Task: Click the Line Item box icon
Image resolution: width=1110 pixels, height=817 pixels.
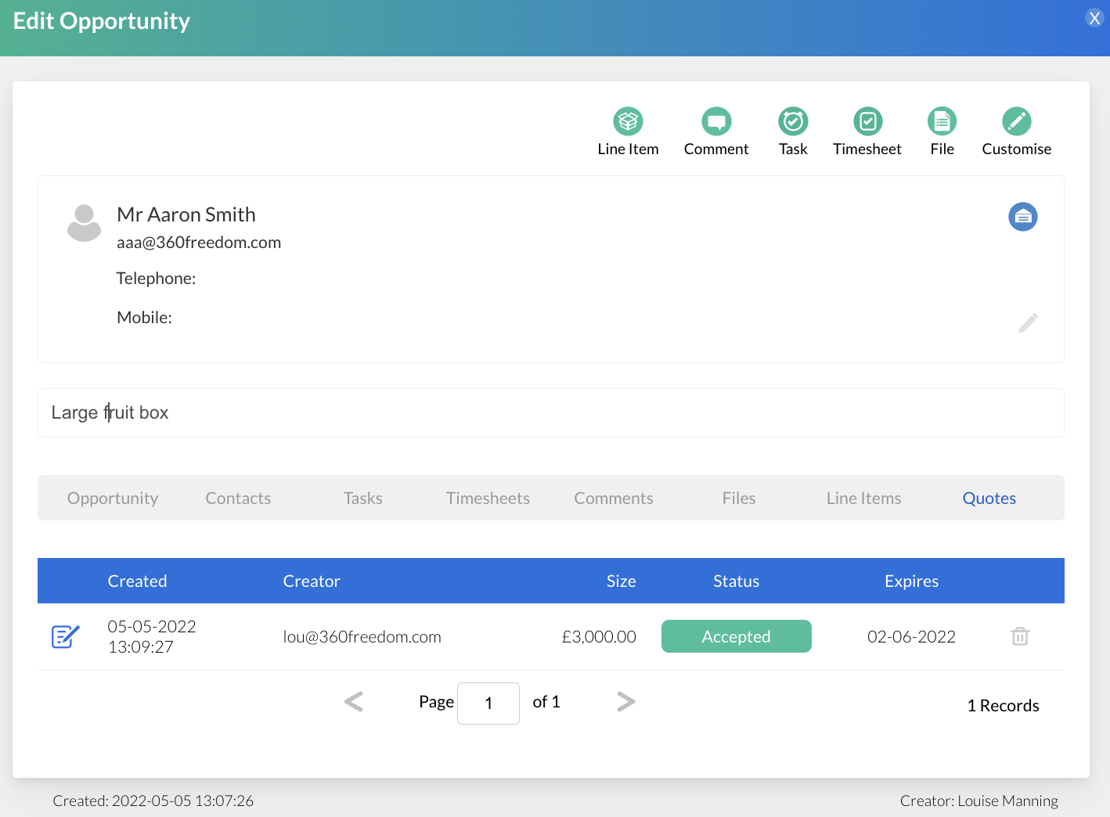Action: click(x=628, y=122)
